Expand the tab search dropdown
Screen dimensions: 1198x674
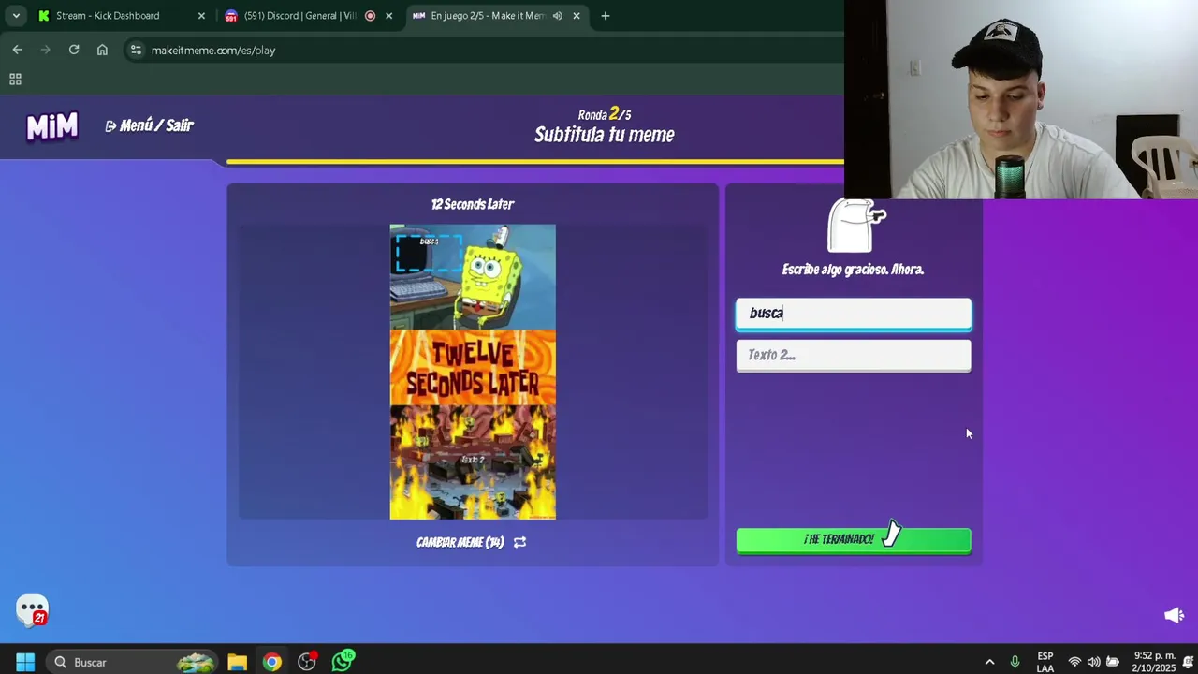(x=16, y=16)
